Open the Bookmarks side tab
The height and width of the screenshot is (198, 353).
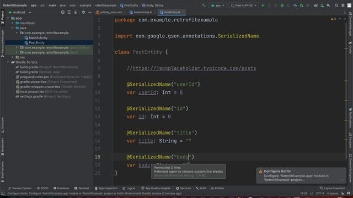[x=2, y=147]
